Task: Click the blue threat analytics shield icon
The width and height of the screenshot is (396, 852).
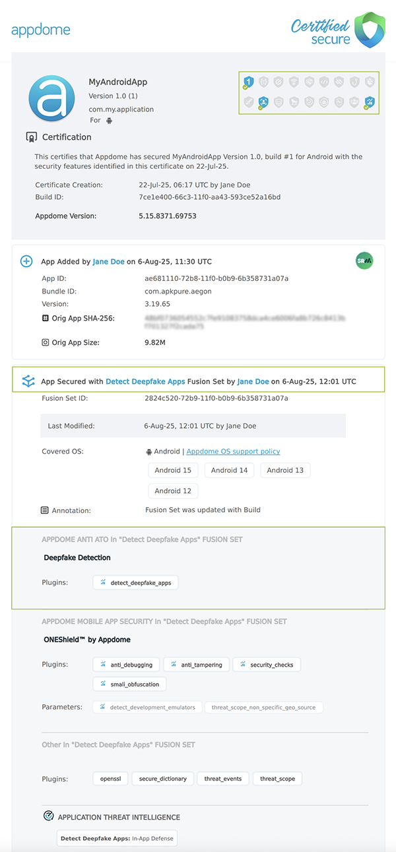Action: point(368,103)
